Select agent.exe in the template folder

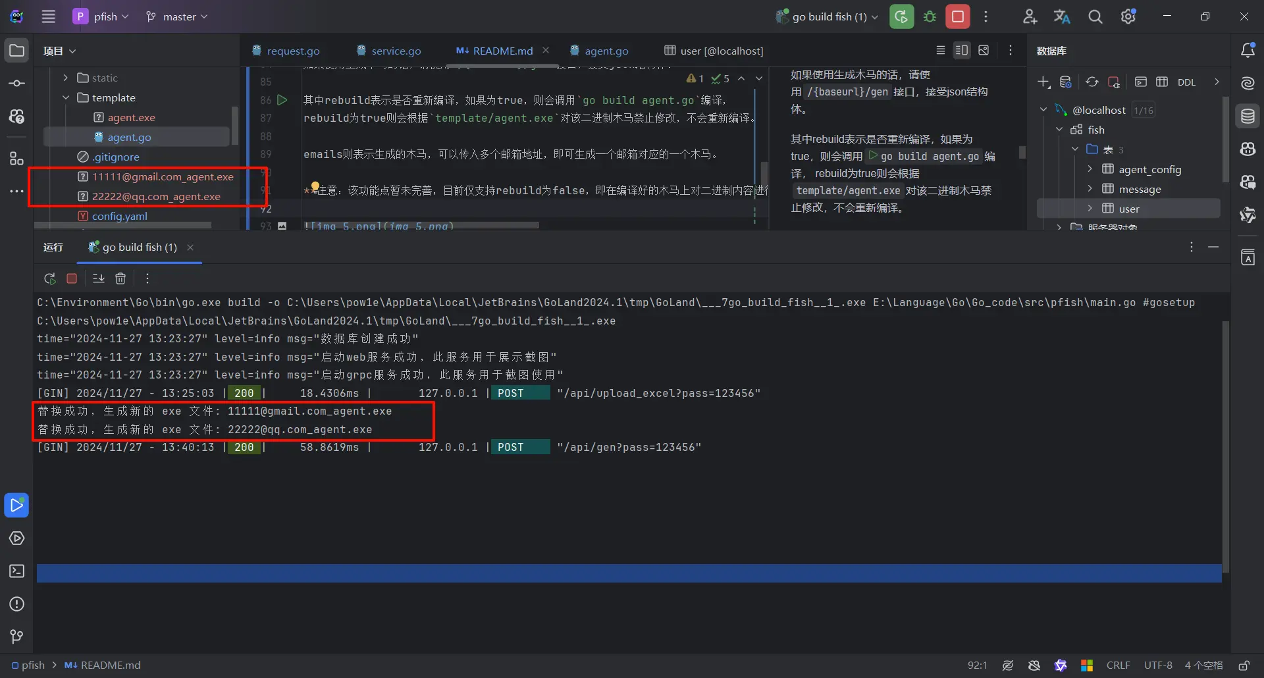pyautogui.click(x=131, y=117)
